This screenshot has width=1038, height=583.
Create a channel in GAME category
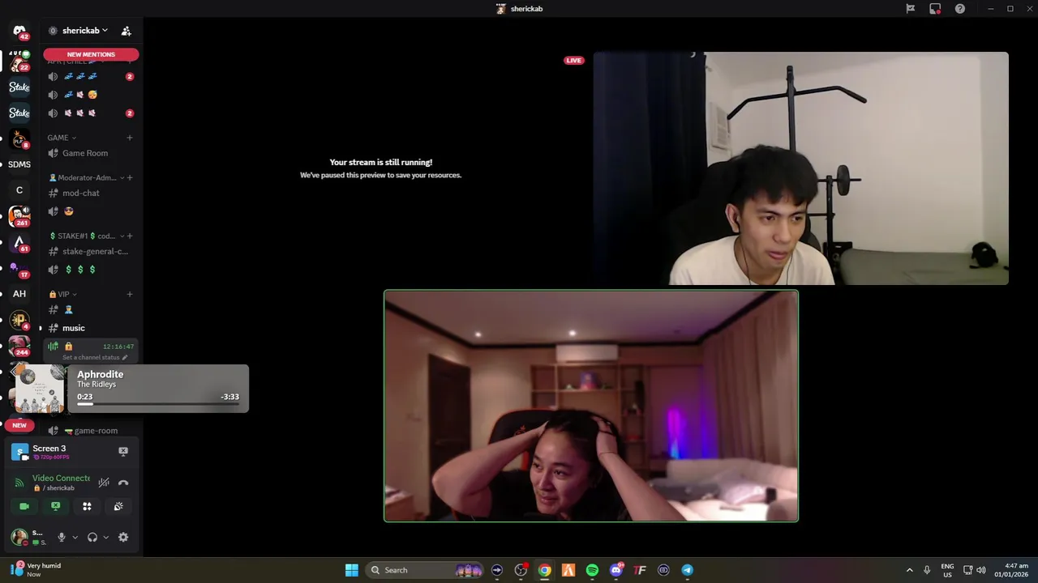[130, 138]
